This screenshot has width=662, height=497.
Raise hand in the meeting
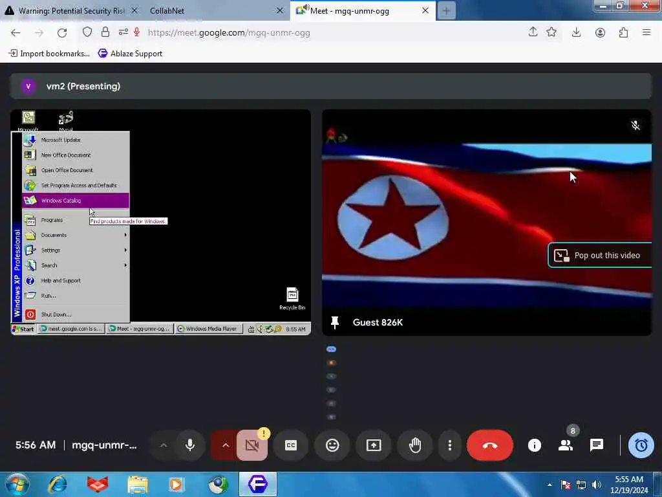(415, 445)
